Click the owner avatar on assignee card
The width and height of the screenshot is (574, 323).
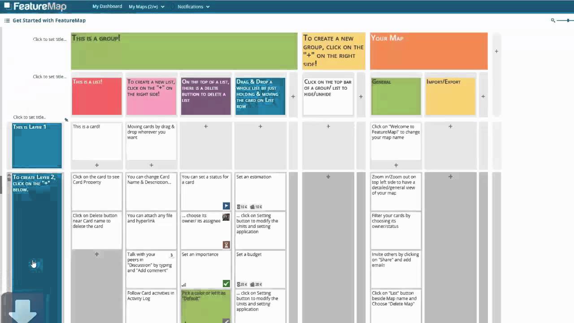(x=226, y=217)
